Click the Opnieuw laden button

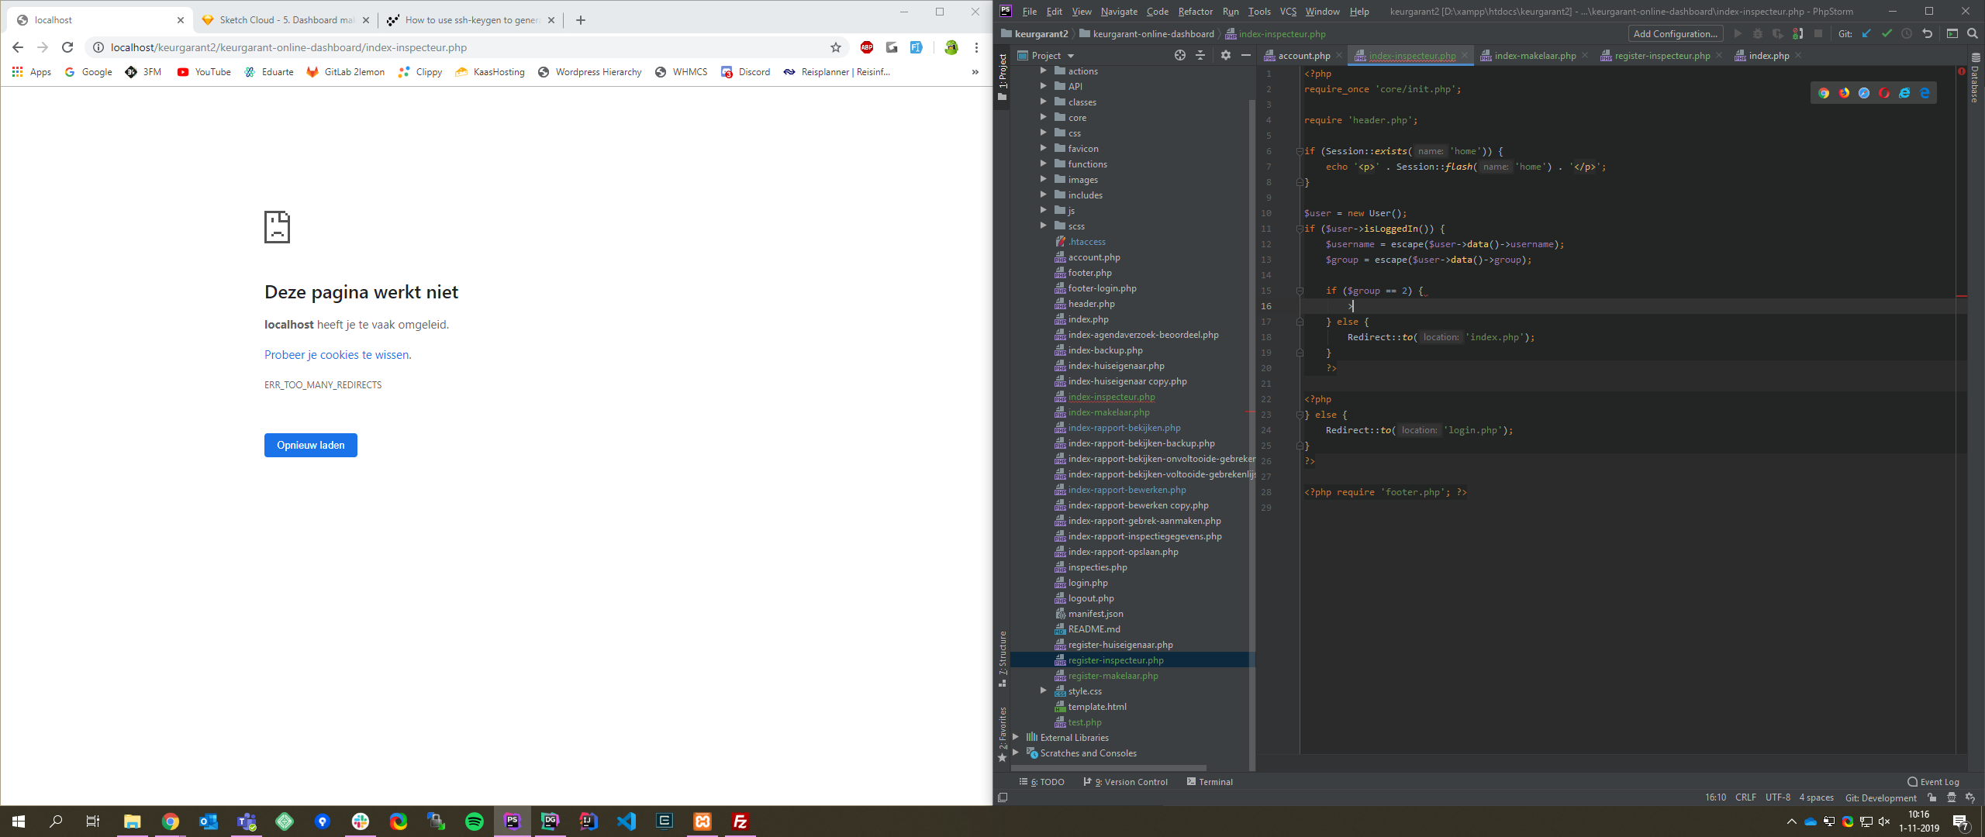coord(310,445)
